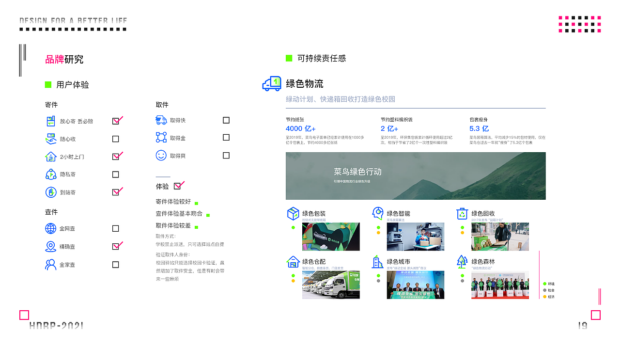
Task: Click the 绿色仓配 warehouse icon
Action: coord(293,262)
